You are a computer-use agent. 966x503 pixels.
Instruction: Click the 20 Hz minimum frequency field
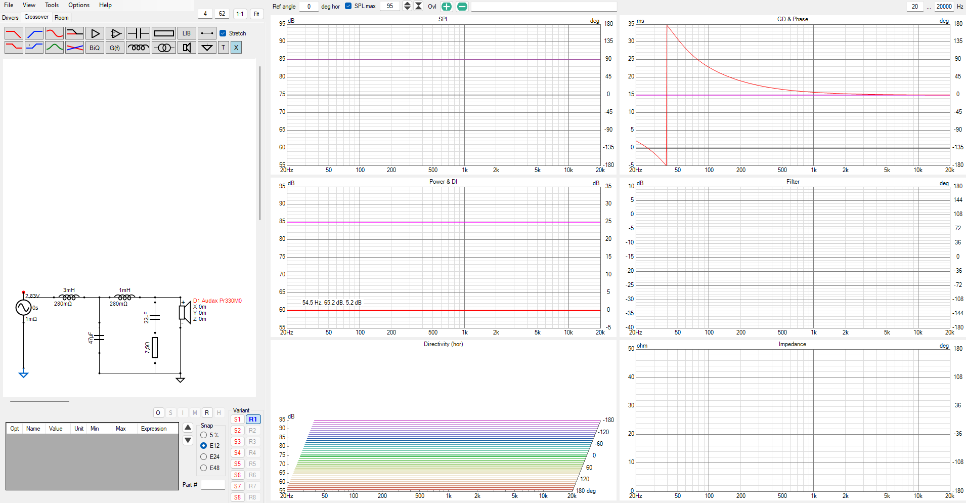(x=915, y=7)
